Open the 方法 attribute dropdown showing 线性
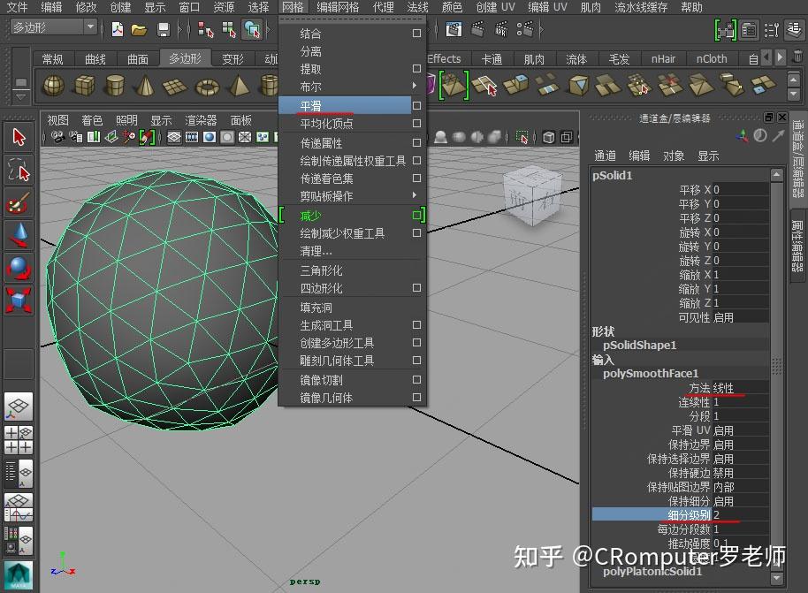The width and height of the screenshot is (808, 593). (725, 387)
